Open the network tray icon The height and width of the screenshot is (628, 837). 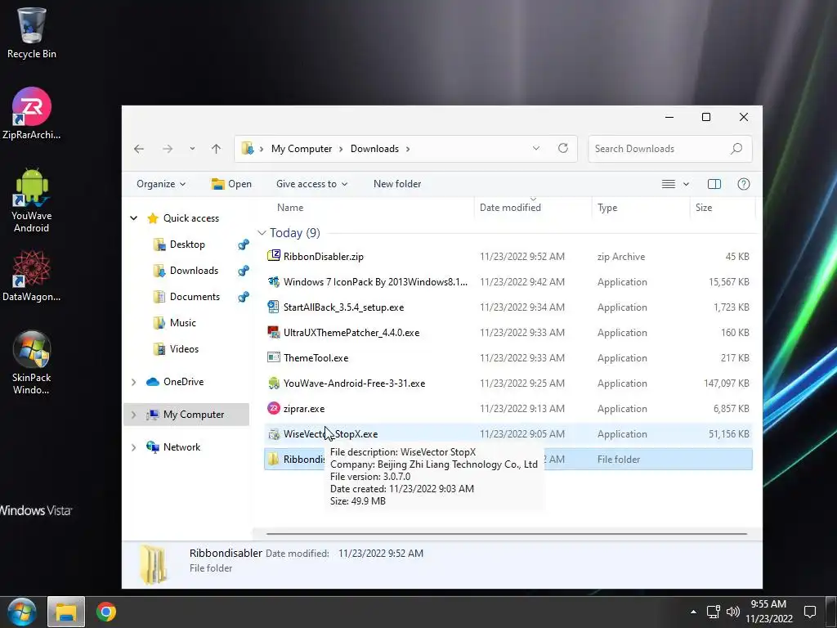click(713, 612)
